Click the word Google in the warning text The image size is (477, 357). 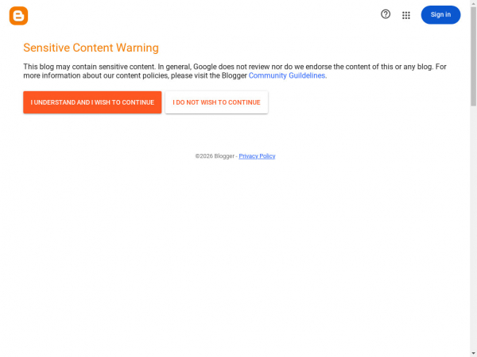coord(205,67)
